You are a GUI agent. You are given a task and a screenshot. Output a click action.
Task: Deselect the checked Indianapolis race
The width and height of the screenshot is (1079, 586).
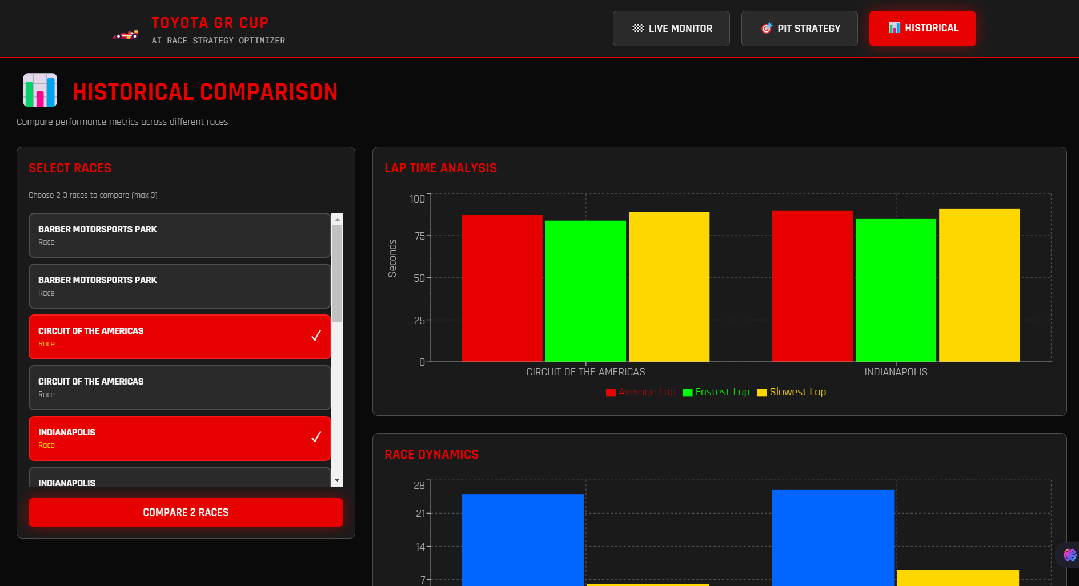tap(180, 438)
